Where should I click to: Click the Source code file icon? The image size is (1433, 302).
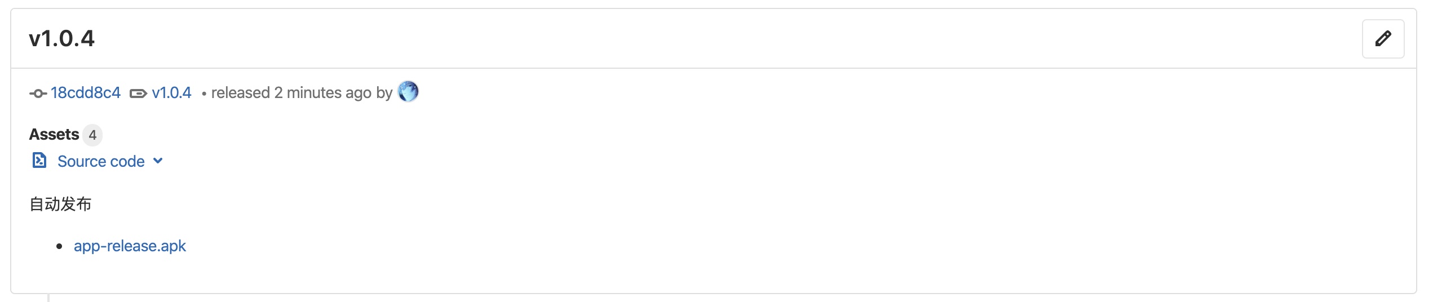coord(39,161)
